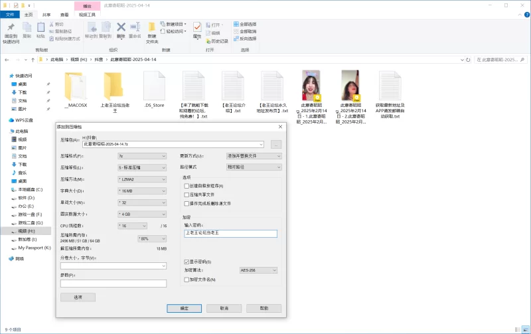Select the .DS_Store file icon
The width and height of the screenshot is (531, 334).
click(154, 86)
